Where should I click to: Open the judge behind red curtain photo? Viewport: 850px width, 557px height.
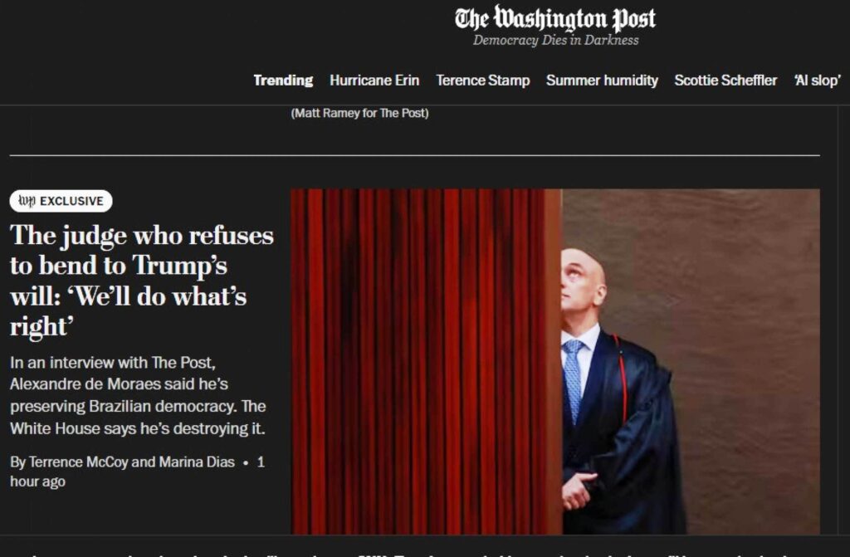[555, 361]
